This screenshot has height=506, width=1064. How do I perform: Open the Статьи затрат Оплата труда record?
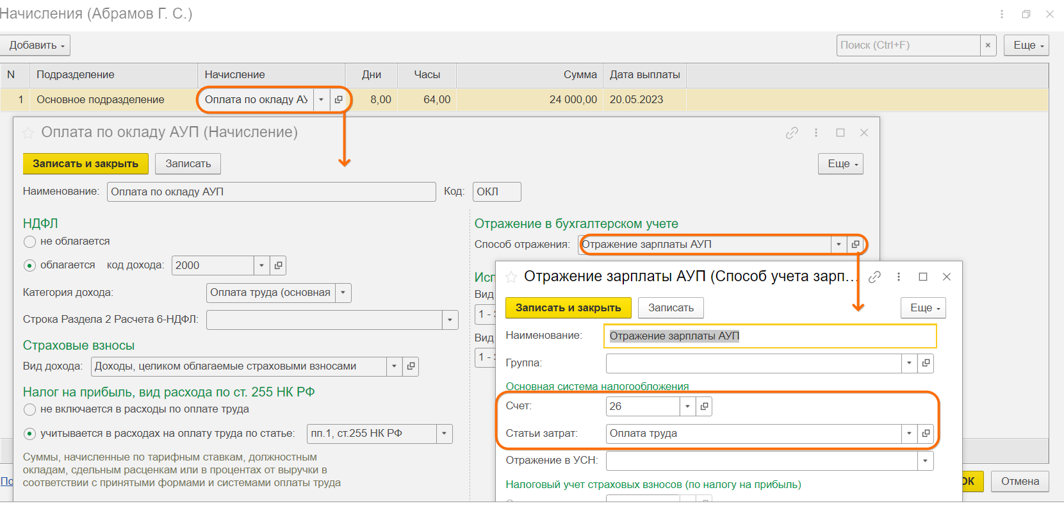tap(926, 434)
